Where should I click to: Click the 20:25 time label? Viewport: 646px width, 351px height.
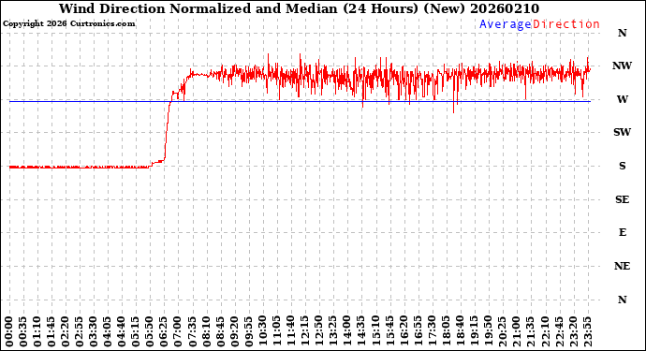pos(503,332)
